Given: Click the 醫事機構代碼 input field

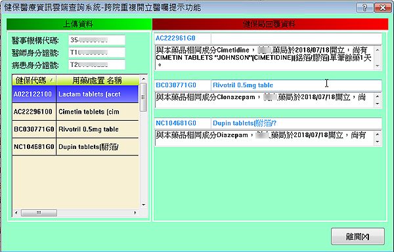Looking at the screenshot, I should pos(97,40).
